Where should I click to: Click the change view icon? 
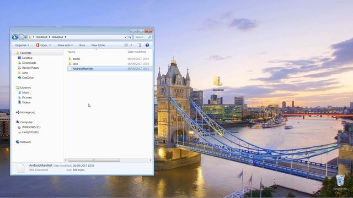126,45
